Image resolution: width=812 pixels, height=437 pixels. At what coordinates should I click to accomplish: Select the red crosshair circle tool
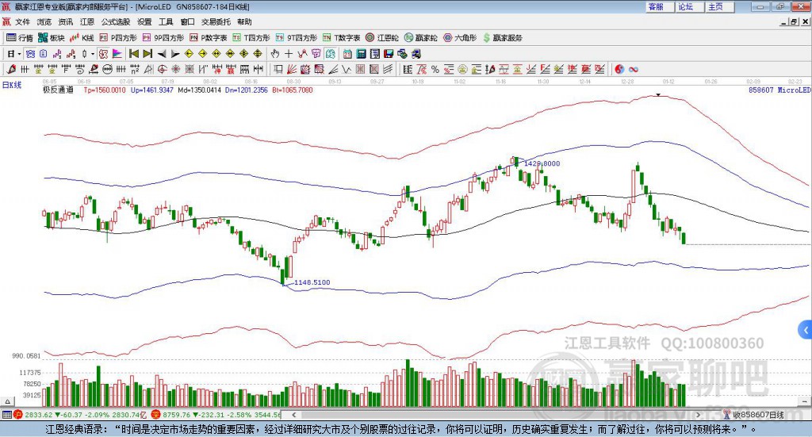click(162, 69)
